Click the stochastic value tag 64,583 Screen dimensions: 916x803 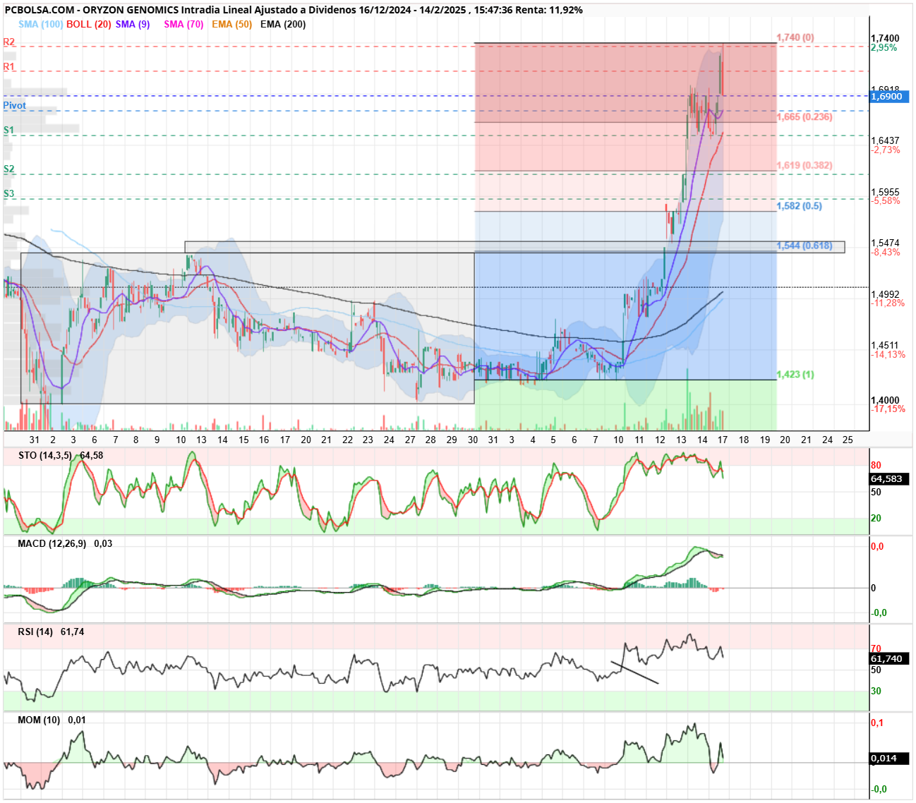pyautogui.click(x=888, y=478)
